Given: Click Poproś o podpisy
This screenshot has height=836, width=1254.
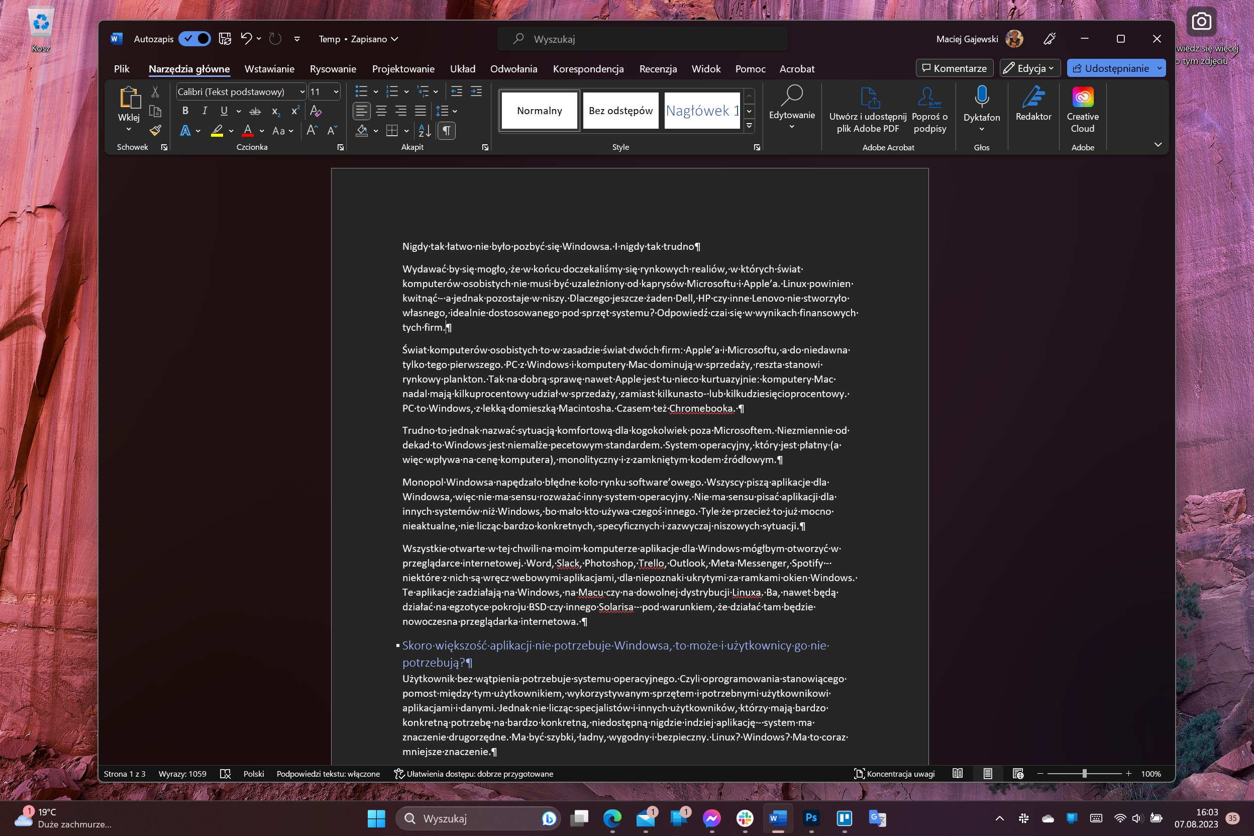Looking at the screenshot, I should 929,109.
